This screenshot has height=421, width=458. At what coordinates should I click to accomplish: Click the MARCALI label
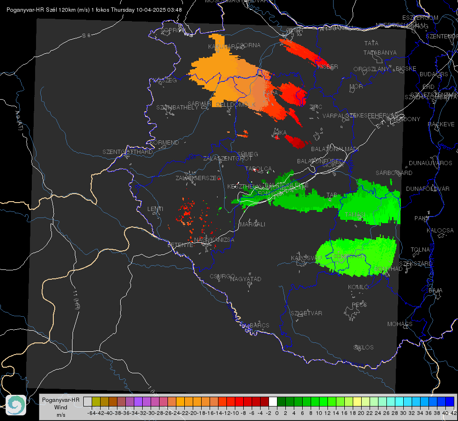[253, 225]
